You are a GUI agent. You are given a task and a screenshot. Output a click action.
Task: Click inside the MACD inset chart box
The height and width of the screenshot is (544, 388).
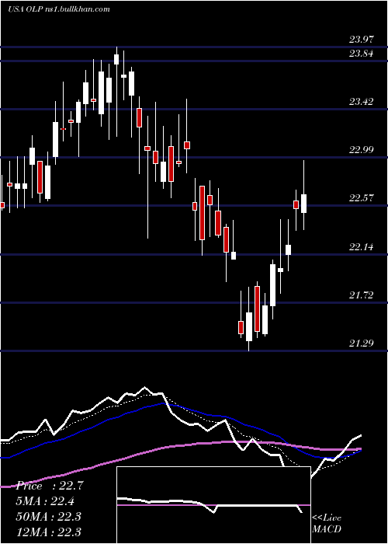coord(213,505)
